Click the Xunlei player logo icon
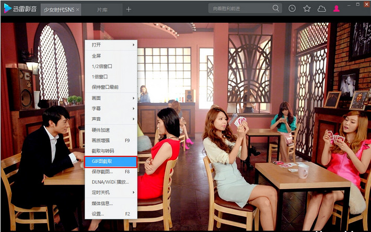 coord(7,8)
